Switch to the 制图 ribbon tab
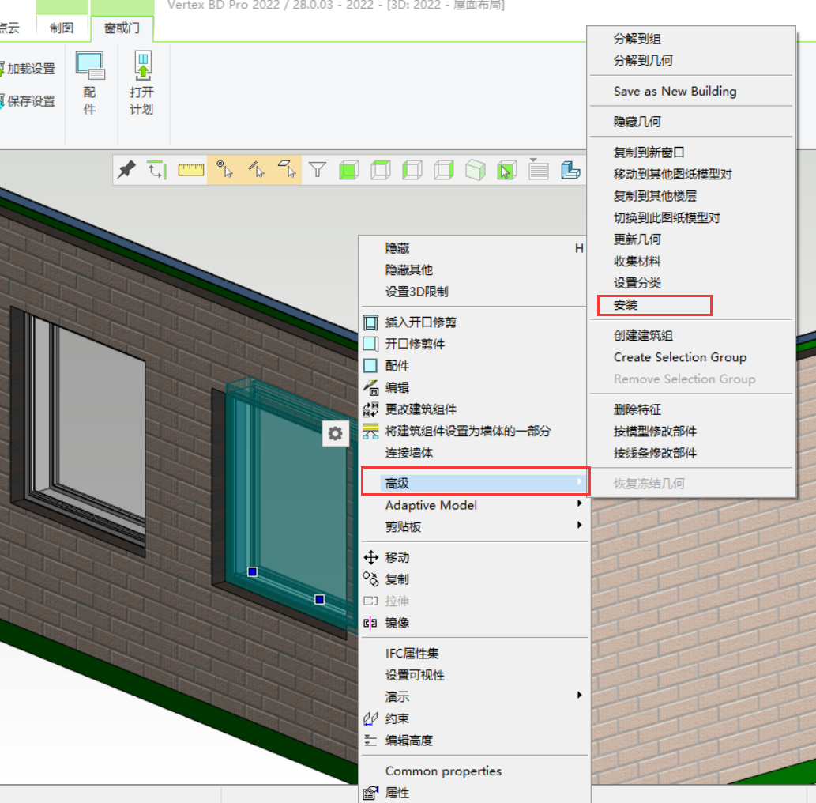 [62, 28]
